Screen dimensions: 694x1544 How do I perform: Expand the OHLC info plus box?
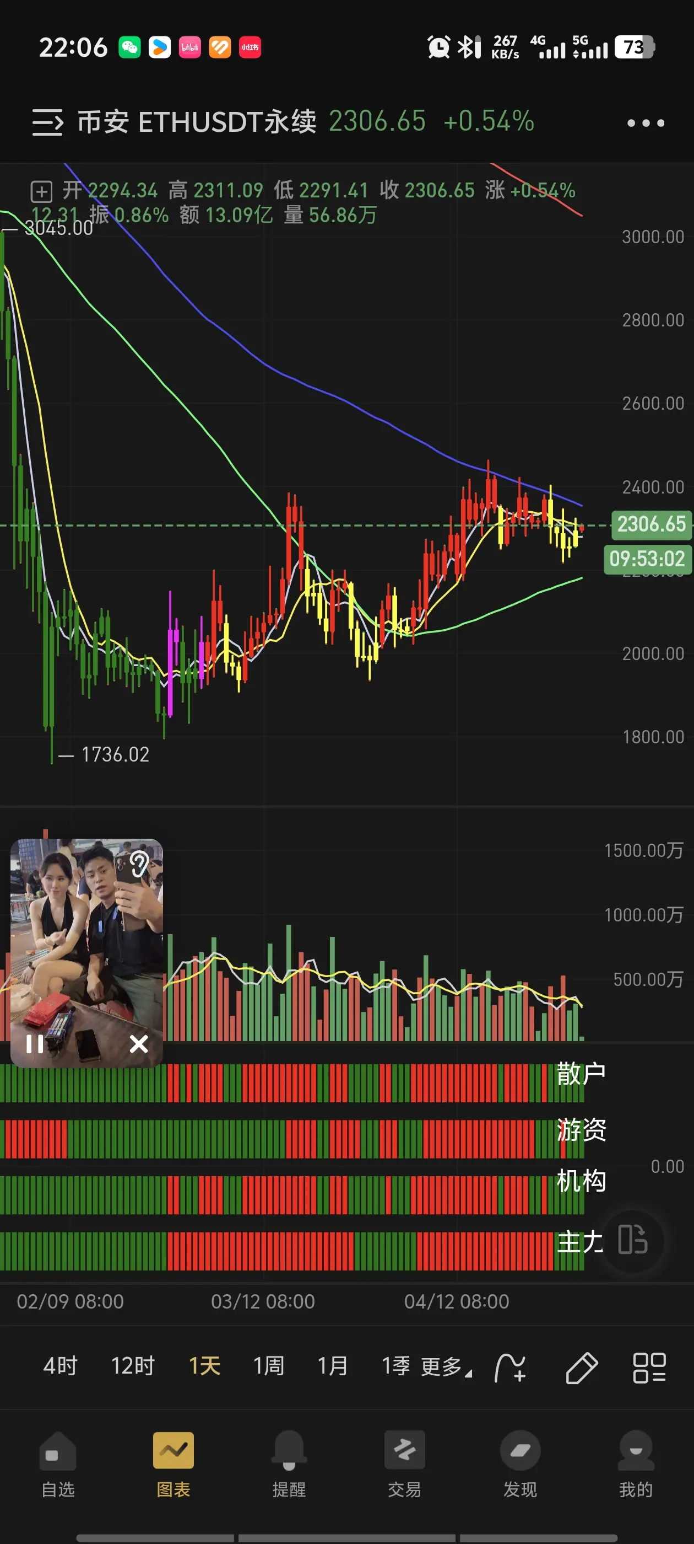point(41,192)
